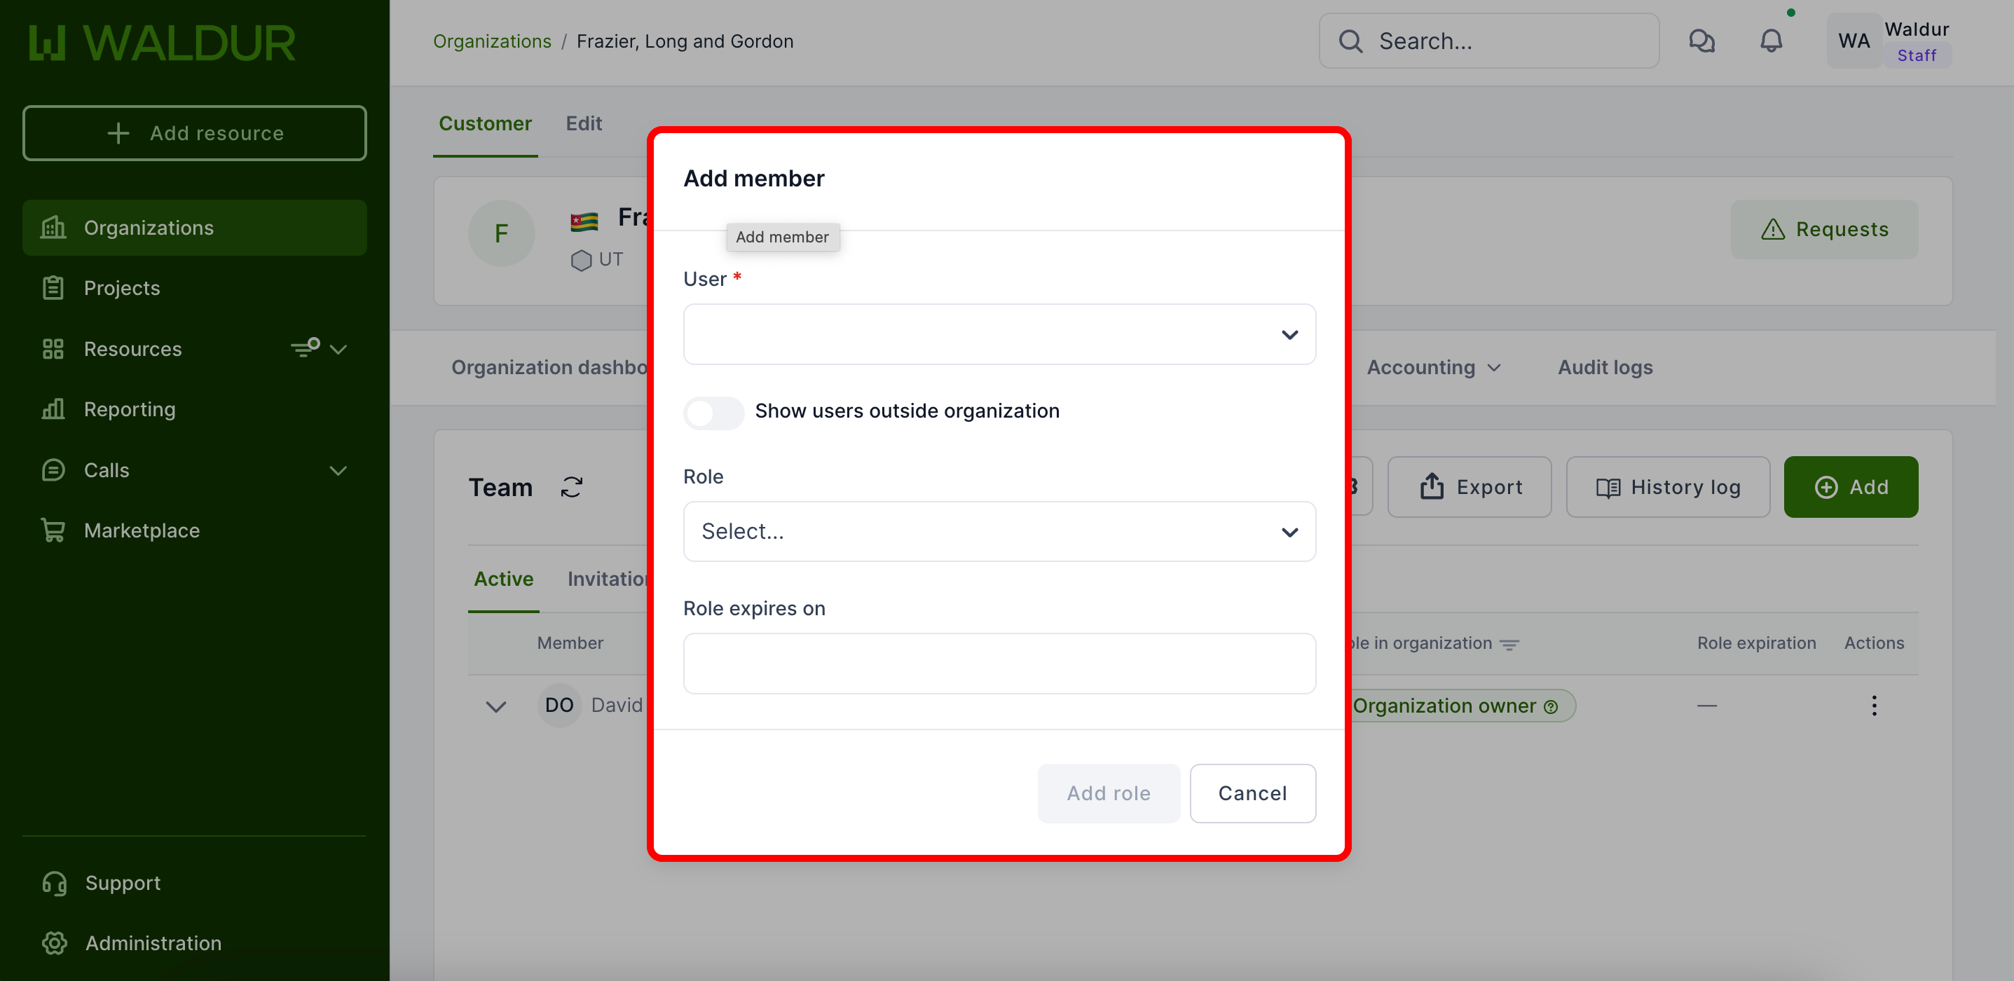Open the Role select dropdown
Viewport: 2014px width, 981px height.
pos(999,532)
